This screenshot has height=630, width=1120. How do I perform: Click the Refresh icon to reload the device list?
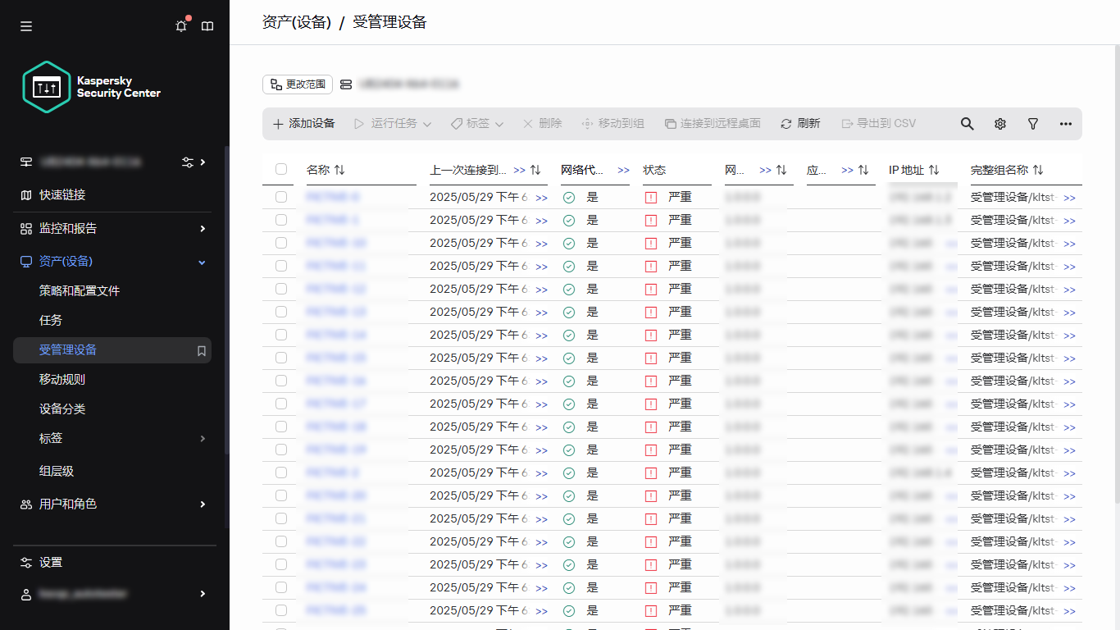(800, 123)
